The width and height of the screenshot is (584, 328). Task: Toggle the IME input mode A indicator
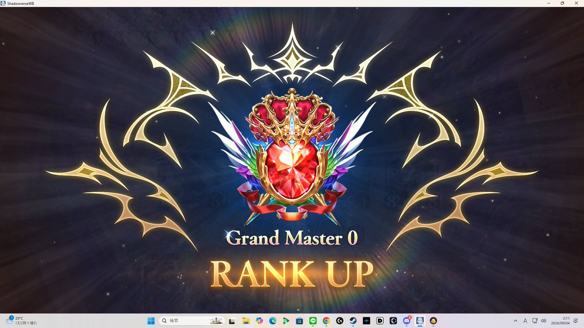(525, 321)
